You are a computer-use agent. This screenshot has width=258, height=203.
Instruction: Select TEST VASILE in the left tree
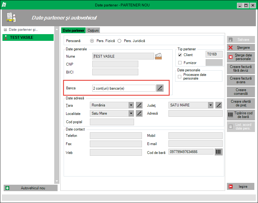coord(21,37)
